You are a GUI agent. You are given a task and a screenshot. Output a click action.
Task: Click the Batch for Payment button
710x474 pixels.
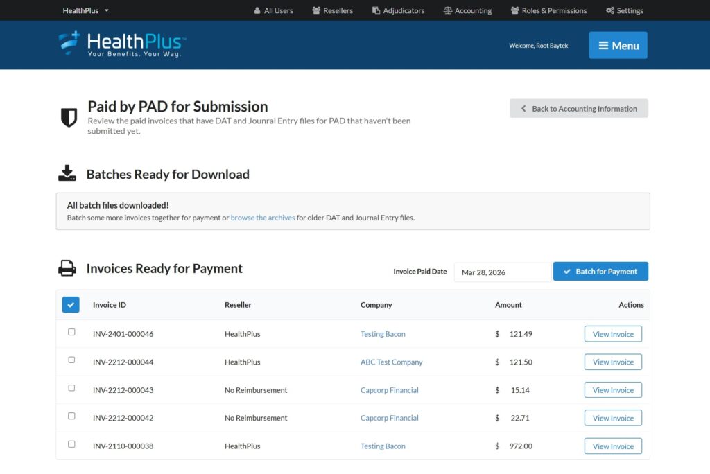(600, 272)
